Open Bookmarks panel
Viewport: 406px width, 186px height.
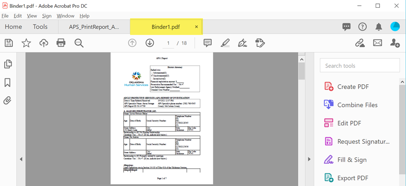tap(7, 83)
